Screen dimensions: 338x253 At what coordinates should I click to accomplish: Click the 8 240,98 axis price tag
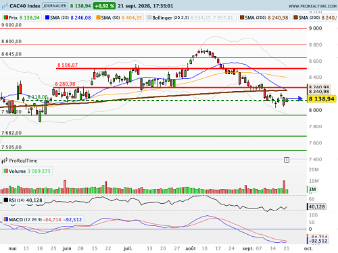tap(319, 91)
